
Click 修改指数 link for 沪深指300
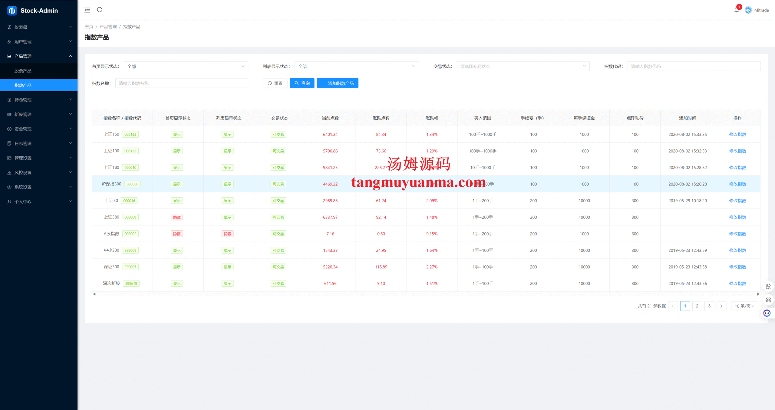737,184
